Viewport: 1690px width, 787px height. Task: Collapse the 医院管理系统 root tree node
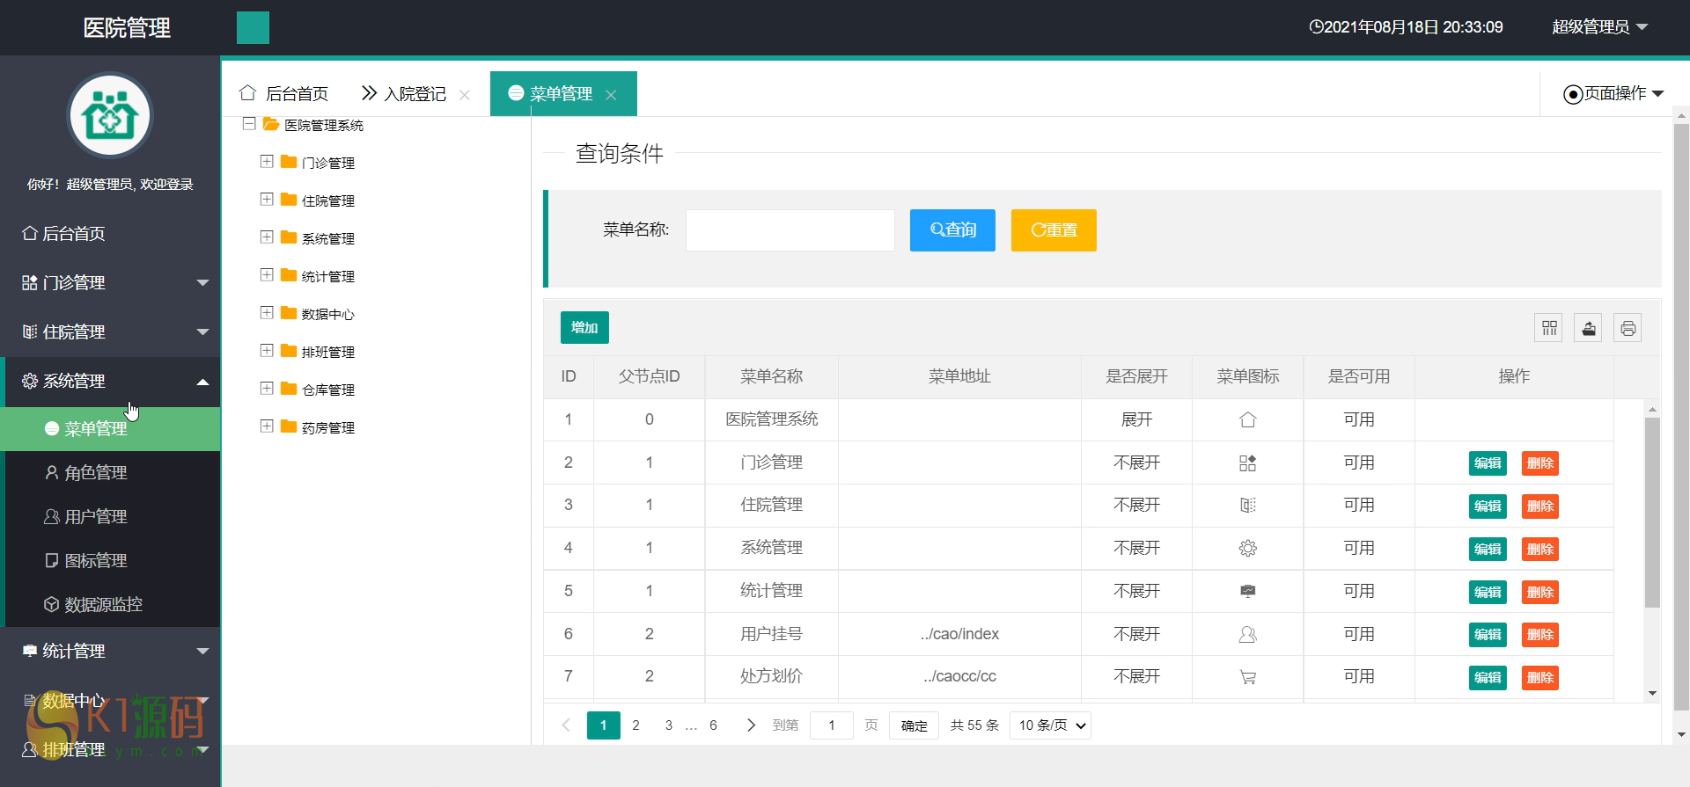pos(249,124)
